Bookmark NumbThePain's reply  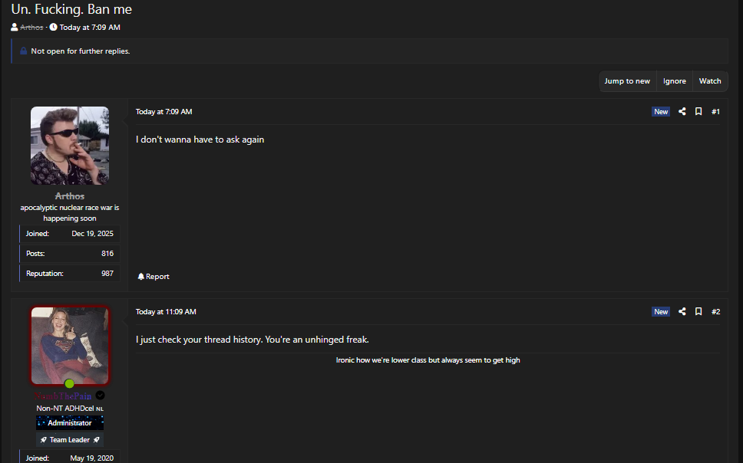[698, 312]
